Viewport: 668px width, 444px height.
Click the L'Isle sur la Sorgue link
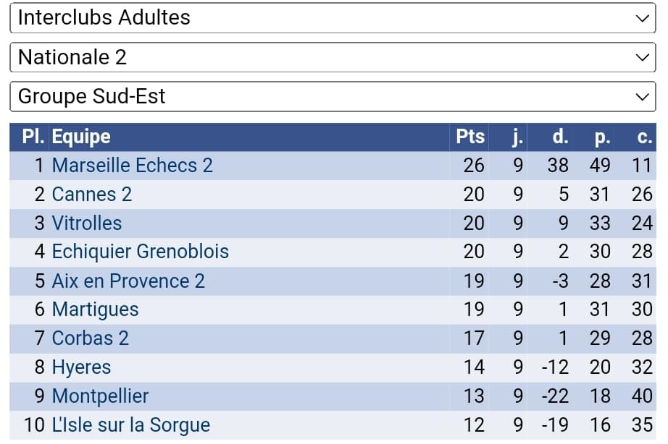[x=131, y=425]
